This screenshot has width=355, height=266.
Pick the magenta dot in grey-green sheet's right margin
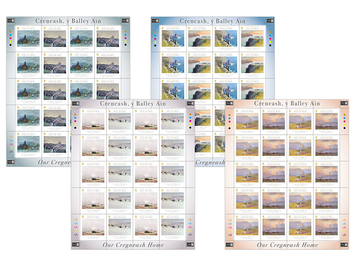[126, 38]
